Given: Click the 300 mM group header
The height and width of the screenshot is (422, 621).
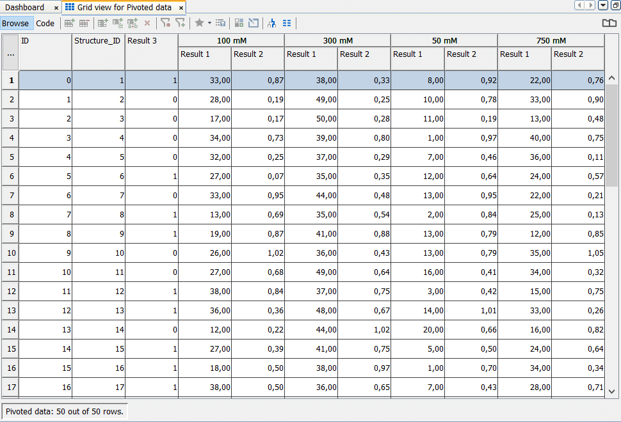Looking at the screenshot, I should tap(337, 40).
